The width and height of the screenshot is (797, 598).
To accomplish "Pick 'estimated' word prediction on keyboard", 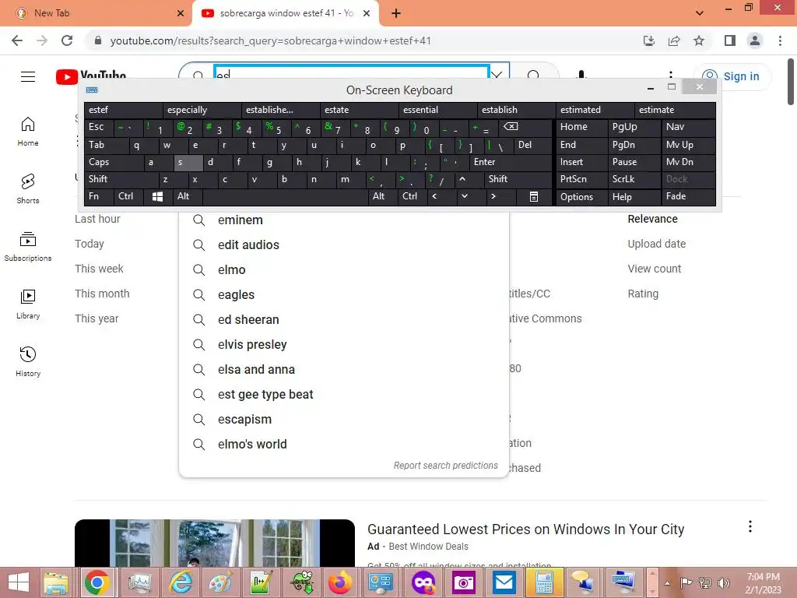I will [x=595, y=110].
